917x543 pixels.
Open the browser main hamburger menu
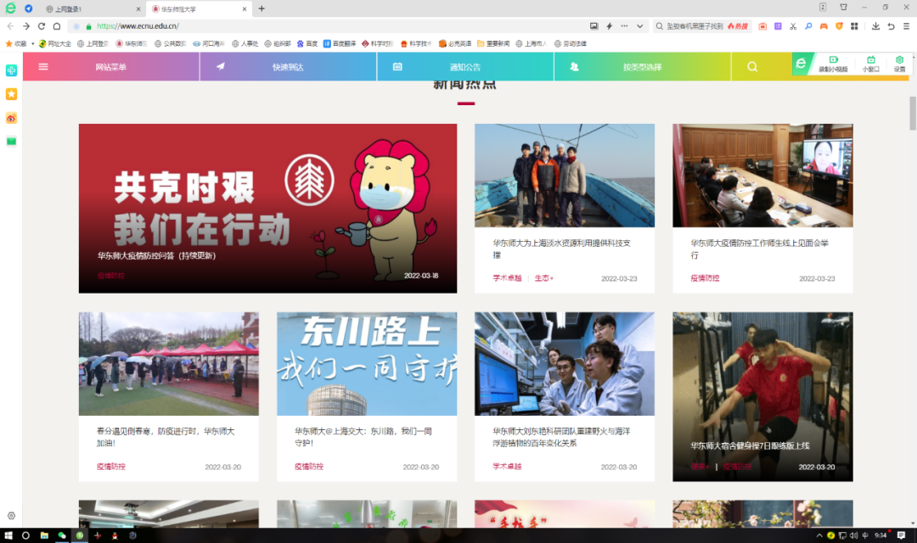pos(907,26)
